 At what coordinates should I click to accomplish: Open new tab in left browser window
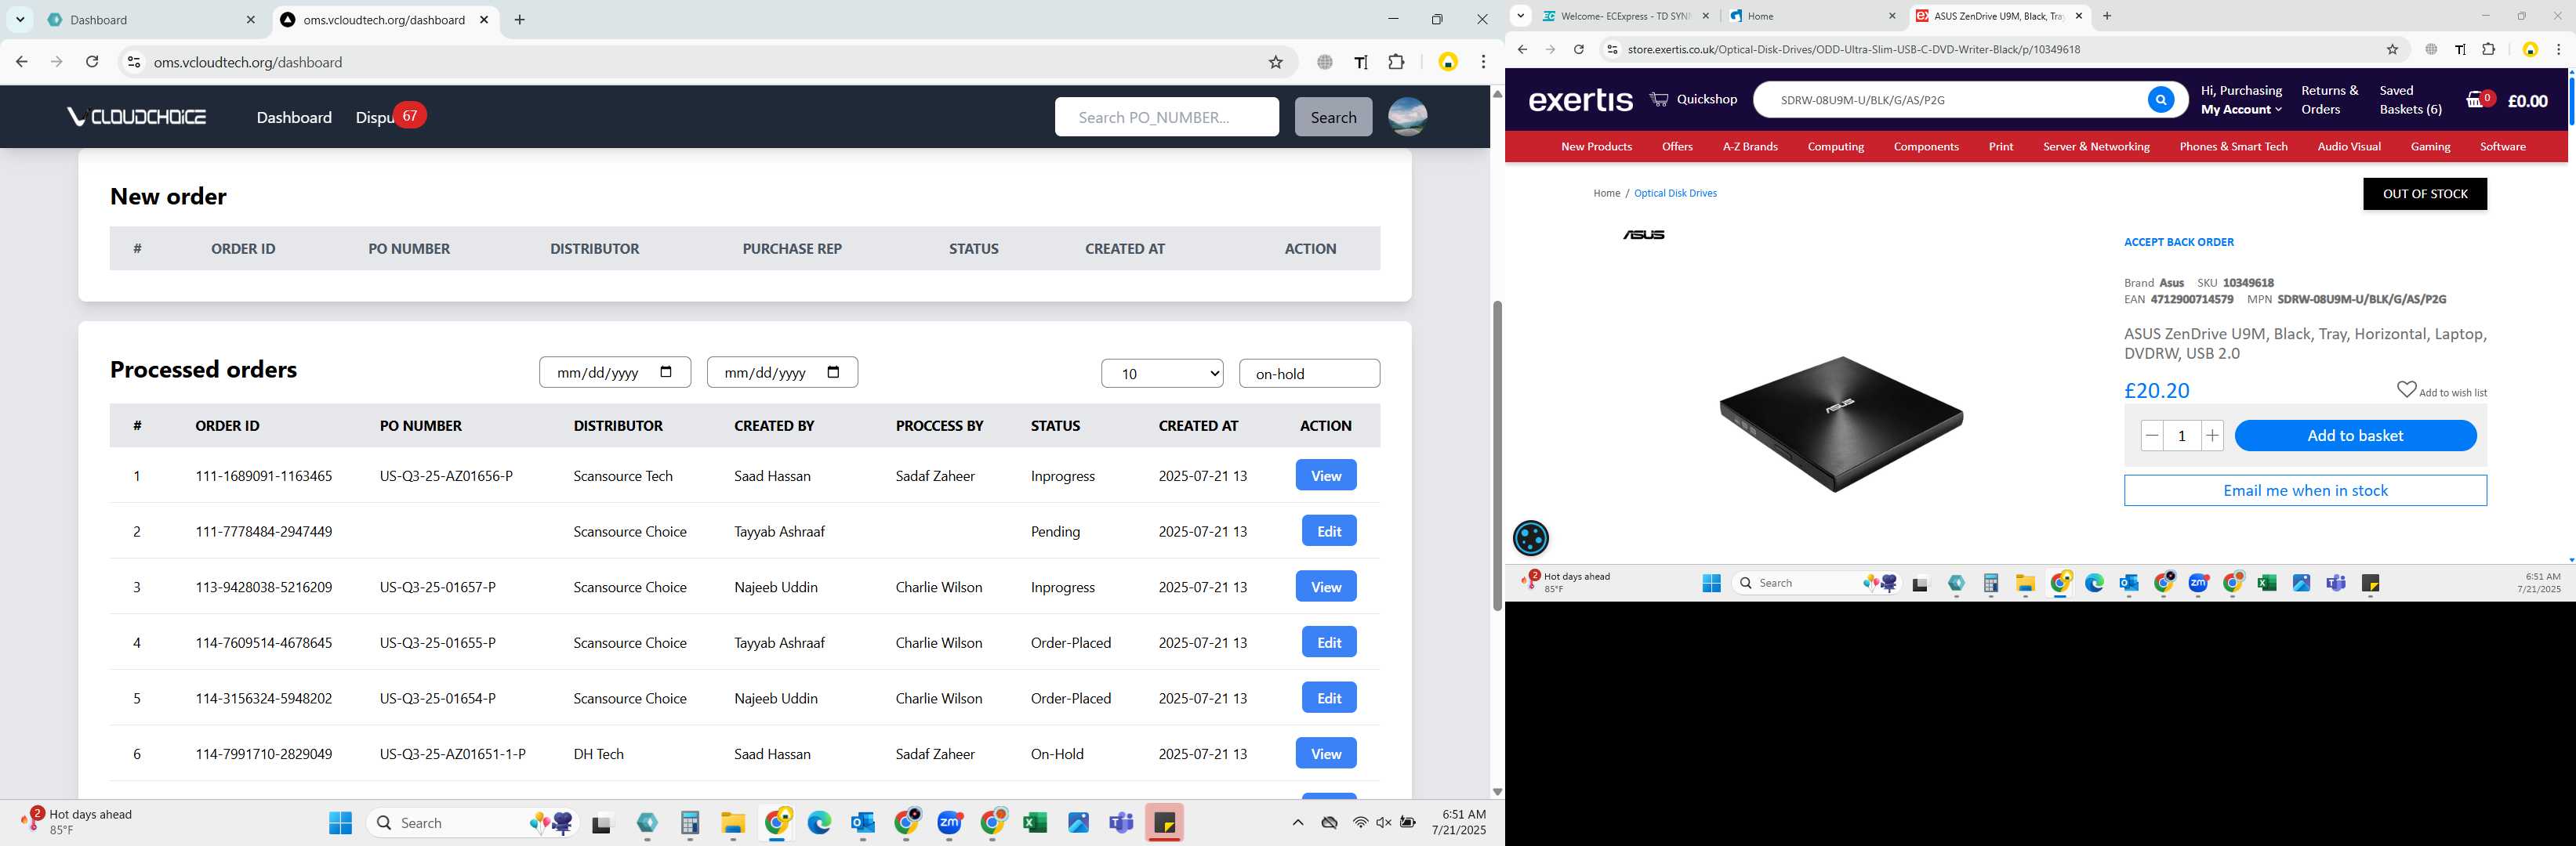[520, 19]
